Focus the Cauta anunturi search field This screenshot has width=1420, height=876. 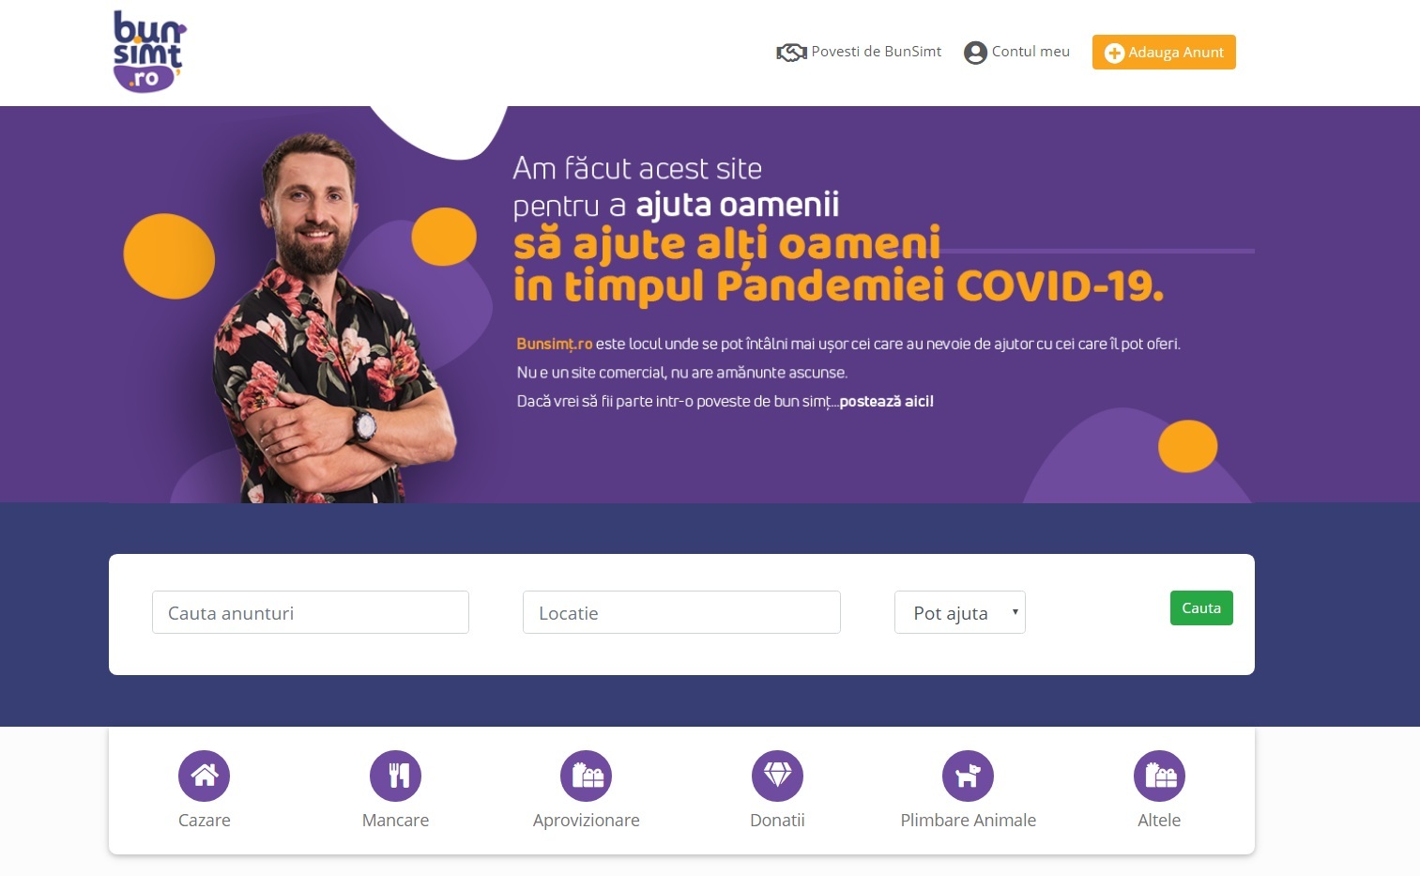point(311,612)
